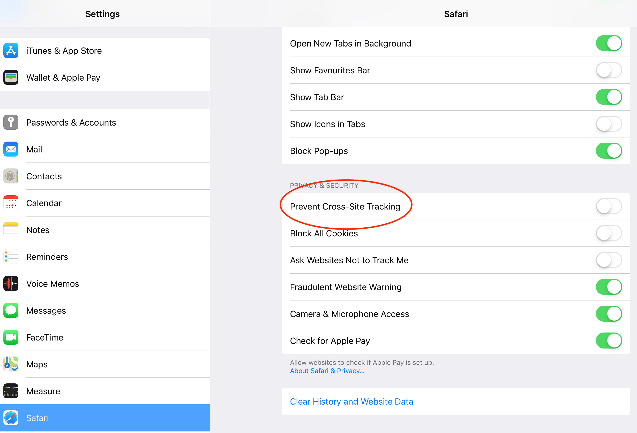Tap the Settings title in the sidebar header

[x=102, y=14]
